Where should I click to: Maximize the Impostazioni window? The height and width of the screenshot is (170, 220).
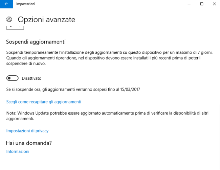click(202, 4)
